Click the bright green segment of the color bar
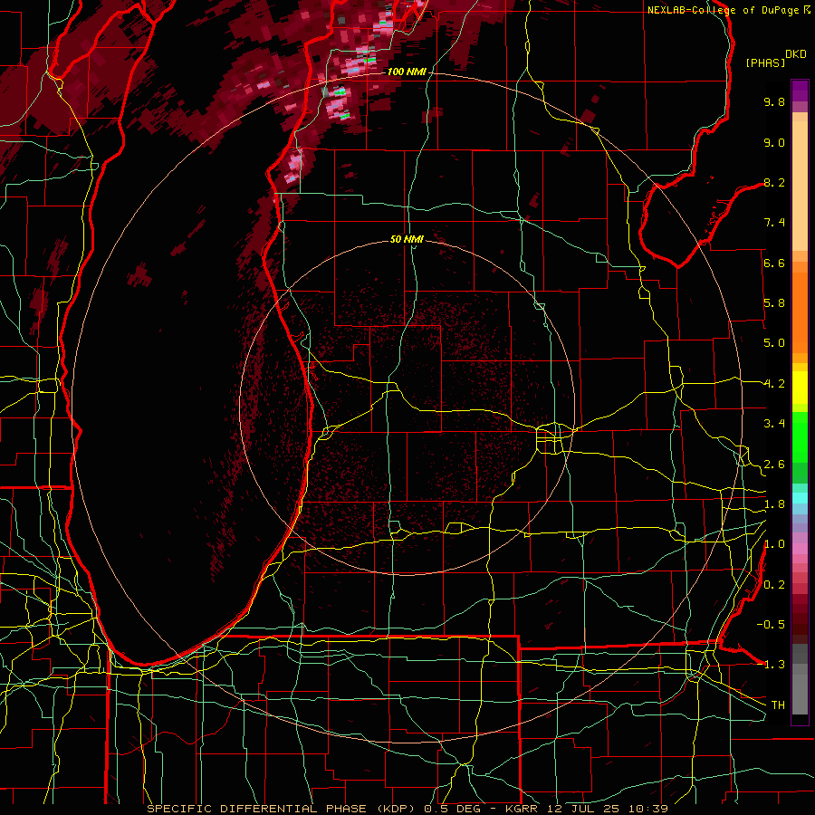Viewport: 815px width, 815px height. [x=800, y=436]
